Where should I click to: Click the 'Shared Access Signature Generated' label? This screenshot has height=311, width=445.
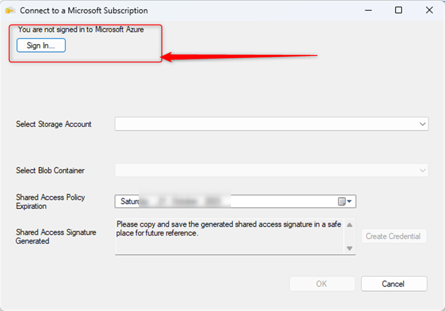pyautogui.click(x=56, y=237)
